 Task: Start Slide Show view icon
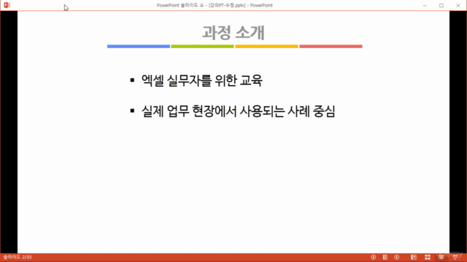click(455, 257)
